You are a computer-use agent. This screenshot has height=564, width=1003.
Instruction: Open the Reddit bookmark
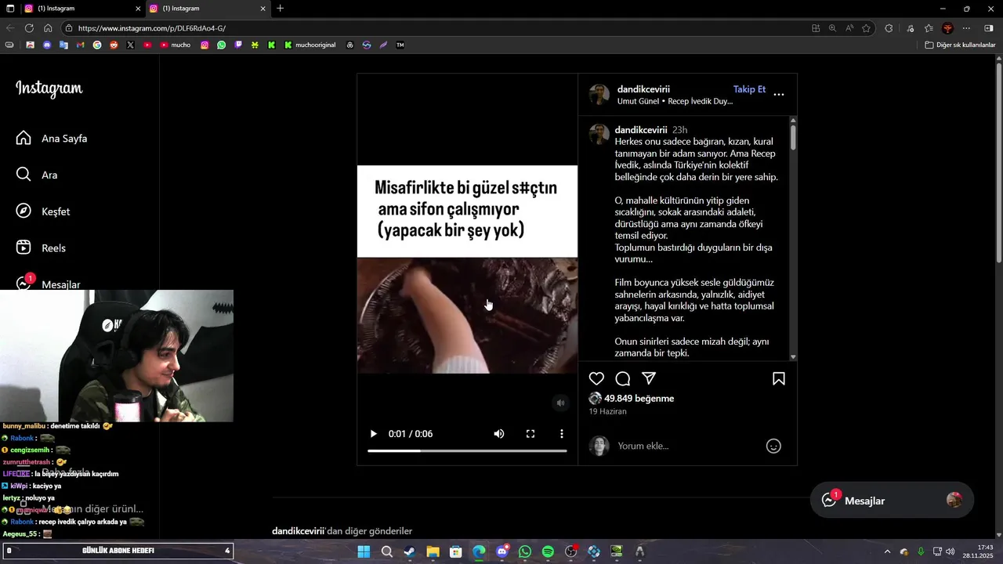point(114,45)
